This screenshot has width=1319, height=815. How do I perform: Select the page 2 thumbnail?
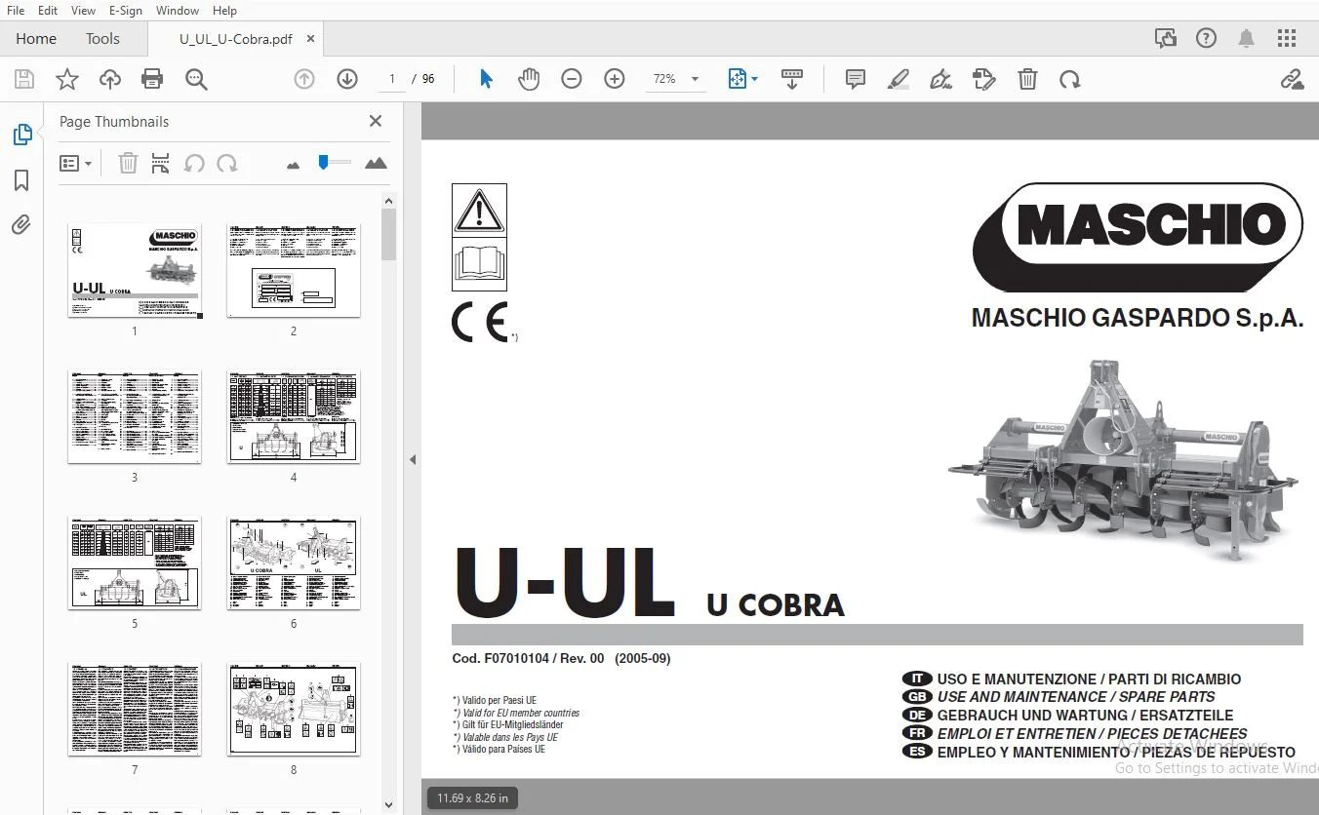click(294, 270)
